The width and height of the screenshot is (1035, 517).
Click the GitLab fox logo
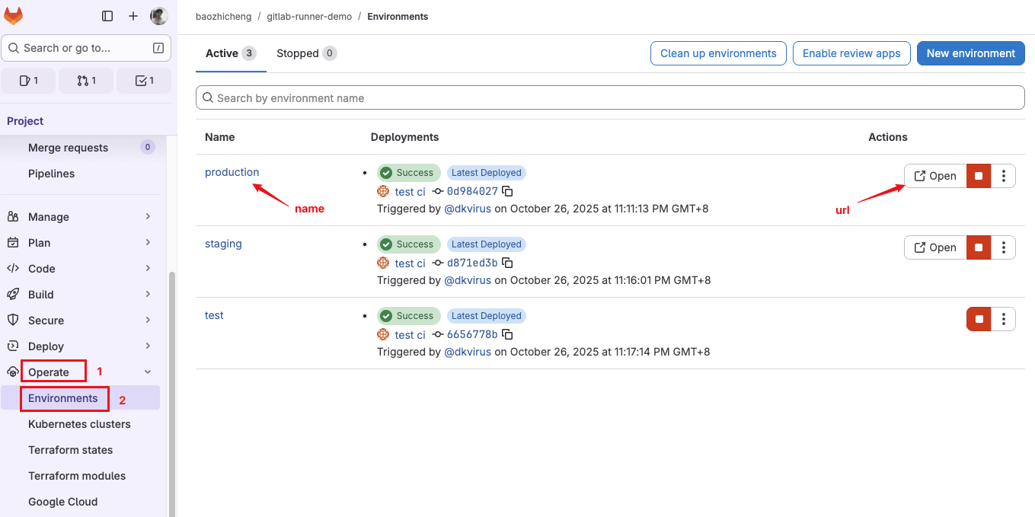coord(14,16)
